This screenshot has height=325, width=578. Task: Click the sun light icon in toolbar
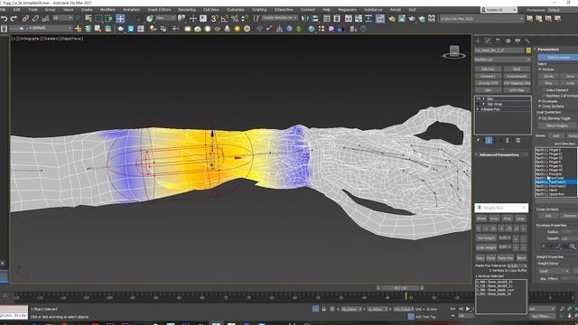point(237,29)
